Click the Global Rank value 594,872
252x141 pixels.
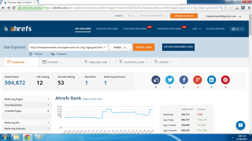pyautogui.click(x=15, y=83)
